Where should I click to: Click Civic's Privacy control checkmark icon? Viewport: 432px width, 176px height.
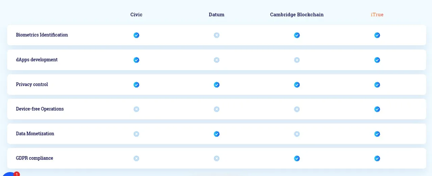(136, 85)
